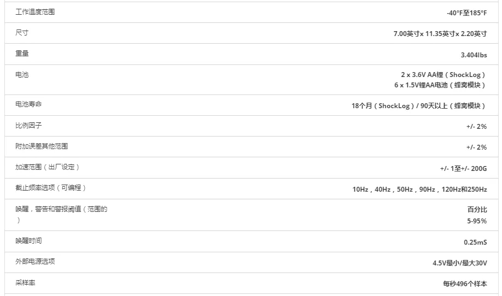Click the 电池寿命 label
The height and width of the screenshot is (296, 502).
click(28, 104)
